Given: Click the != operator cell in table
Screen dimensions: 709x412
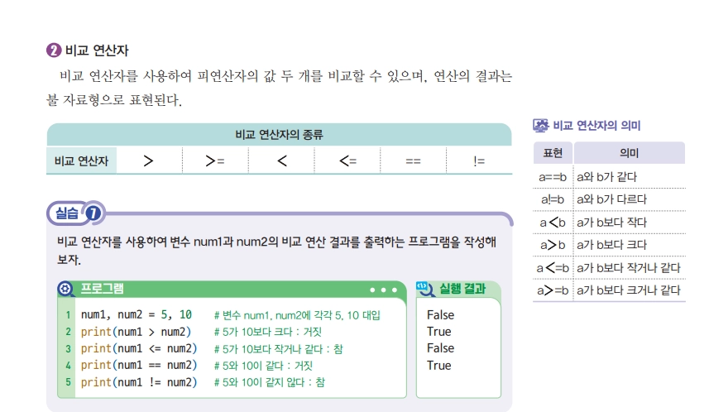Looking at the screenshot, I should (479, 160).
